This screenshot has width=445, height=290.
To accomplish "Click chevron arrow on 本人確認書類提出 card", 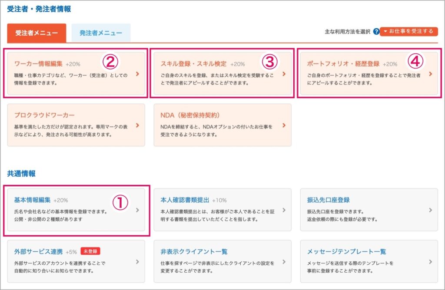I will (x=284, y=210).
